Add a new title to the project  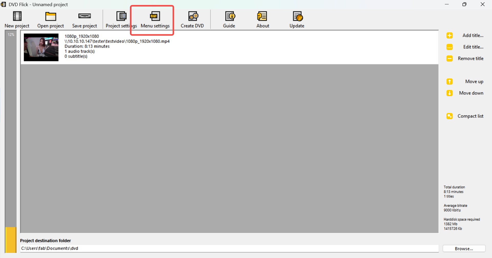click(x=473, y=35)
